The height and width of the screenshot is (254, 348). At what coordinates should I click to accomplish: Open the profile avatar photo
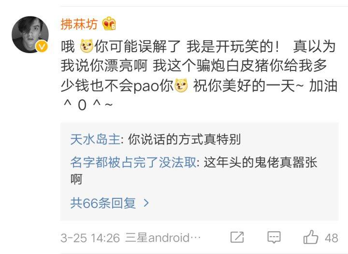(x=30, y=35)
